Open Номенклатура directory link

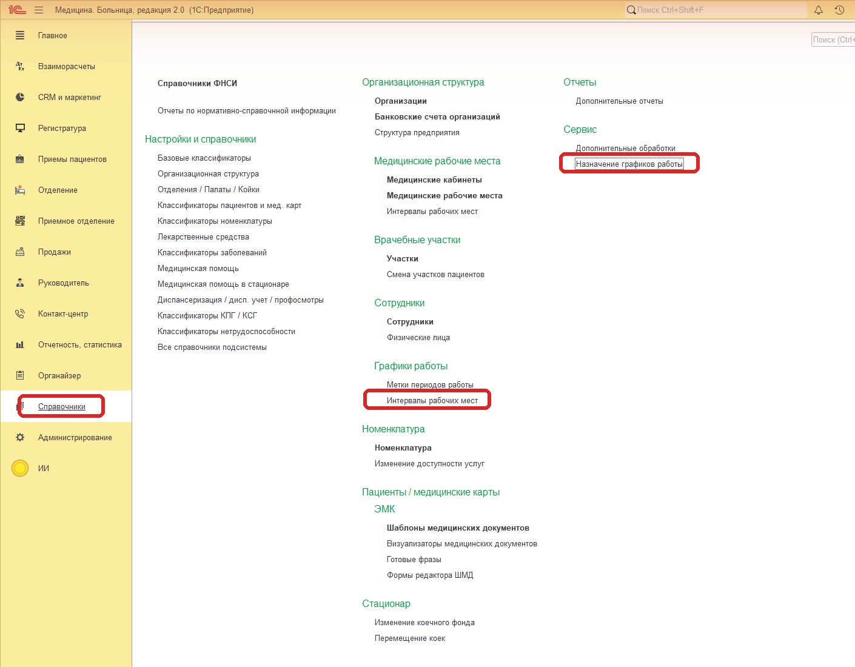tap(403, 447)
